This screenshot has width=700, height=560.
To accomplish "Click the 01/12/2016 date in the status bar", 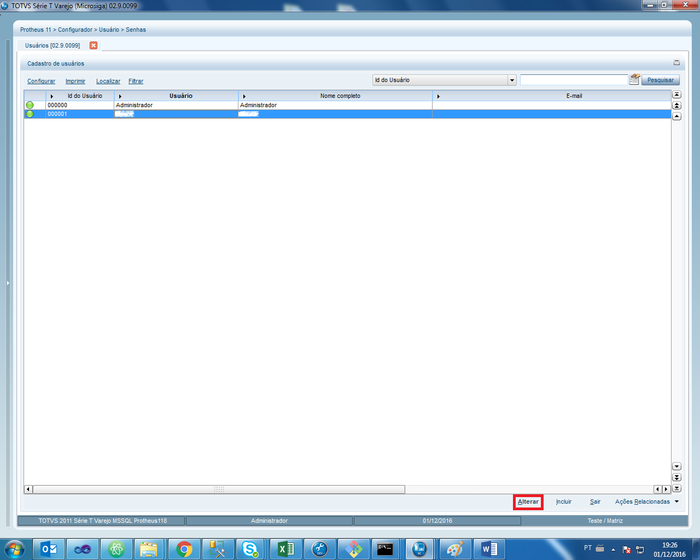I will point(437,521).
